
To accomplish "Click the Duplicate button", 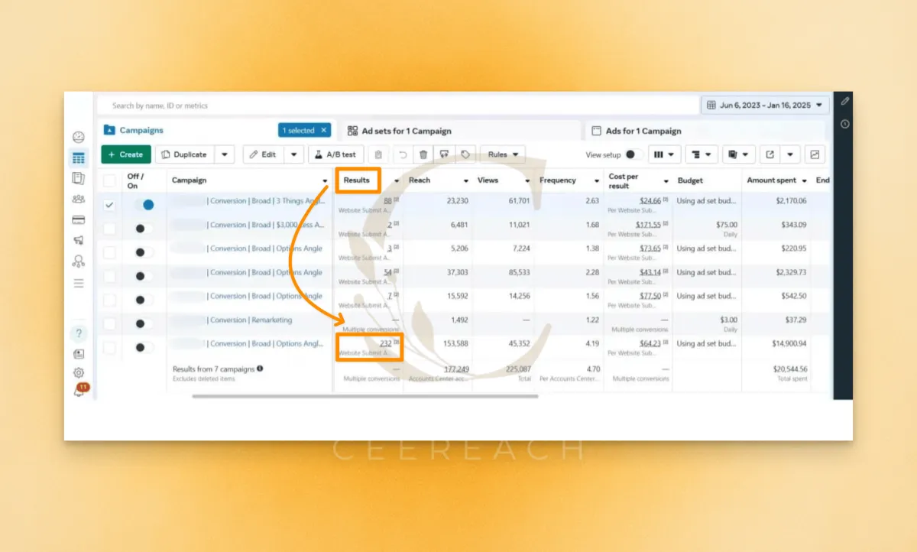I will [185, 154].
